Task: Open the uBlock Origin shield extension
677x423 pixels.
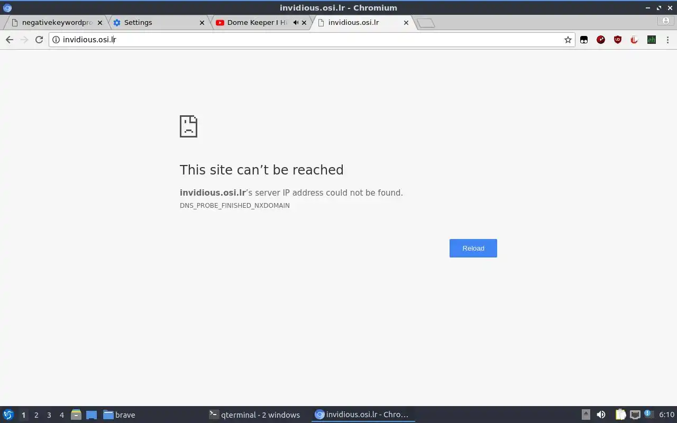Action: (x=618, y=40)
